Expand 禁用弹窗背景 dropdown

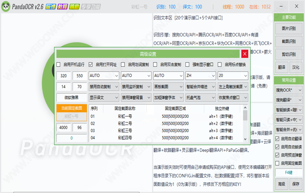tap(136, 98)
